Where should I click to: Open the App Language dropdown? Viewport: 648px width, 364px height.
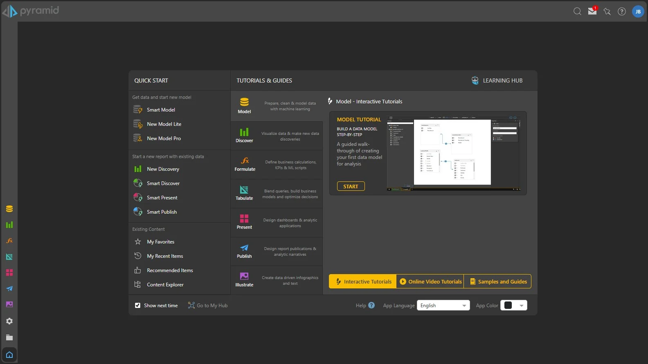pos(443,305)
